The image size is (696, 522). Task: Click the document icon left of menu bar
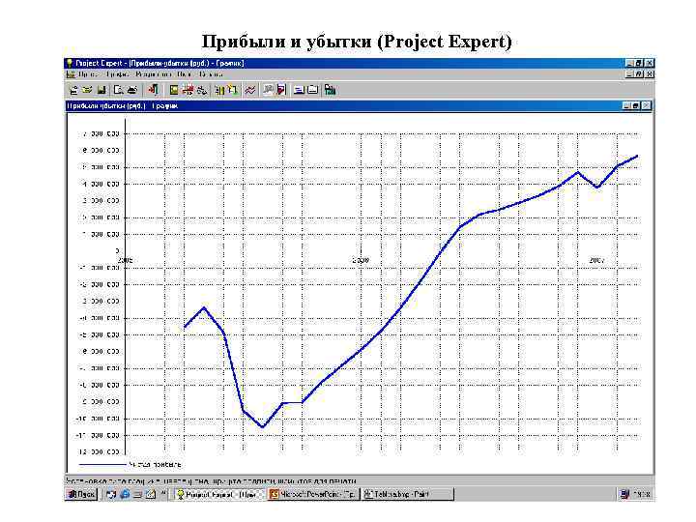(71, 74)
